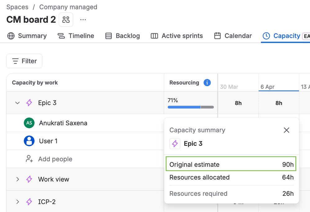Expand the Work view row
Image resolution: width=310 pixels, height=212 pixels.
point(18,179)
